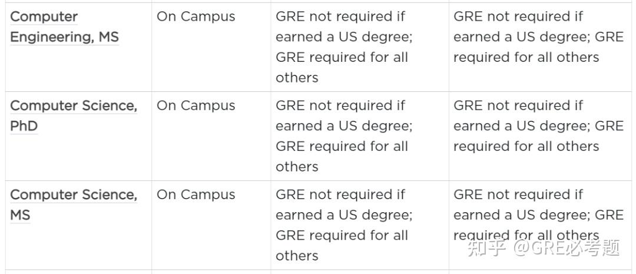Click standalone word others in bottom row
Image resolution: width=636 pixels, height=274 pixels.
coord(297,256)
